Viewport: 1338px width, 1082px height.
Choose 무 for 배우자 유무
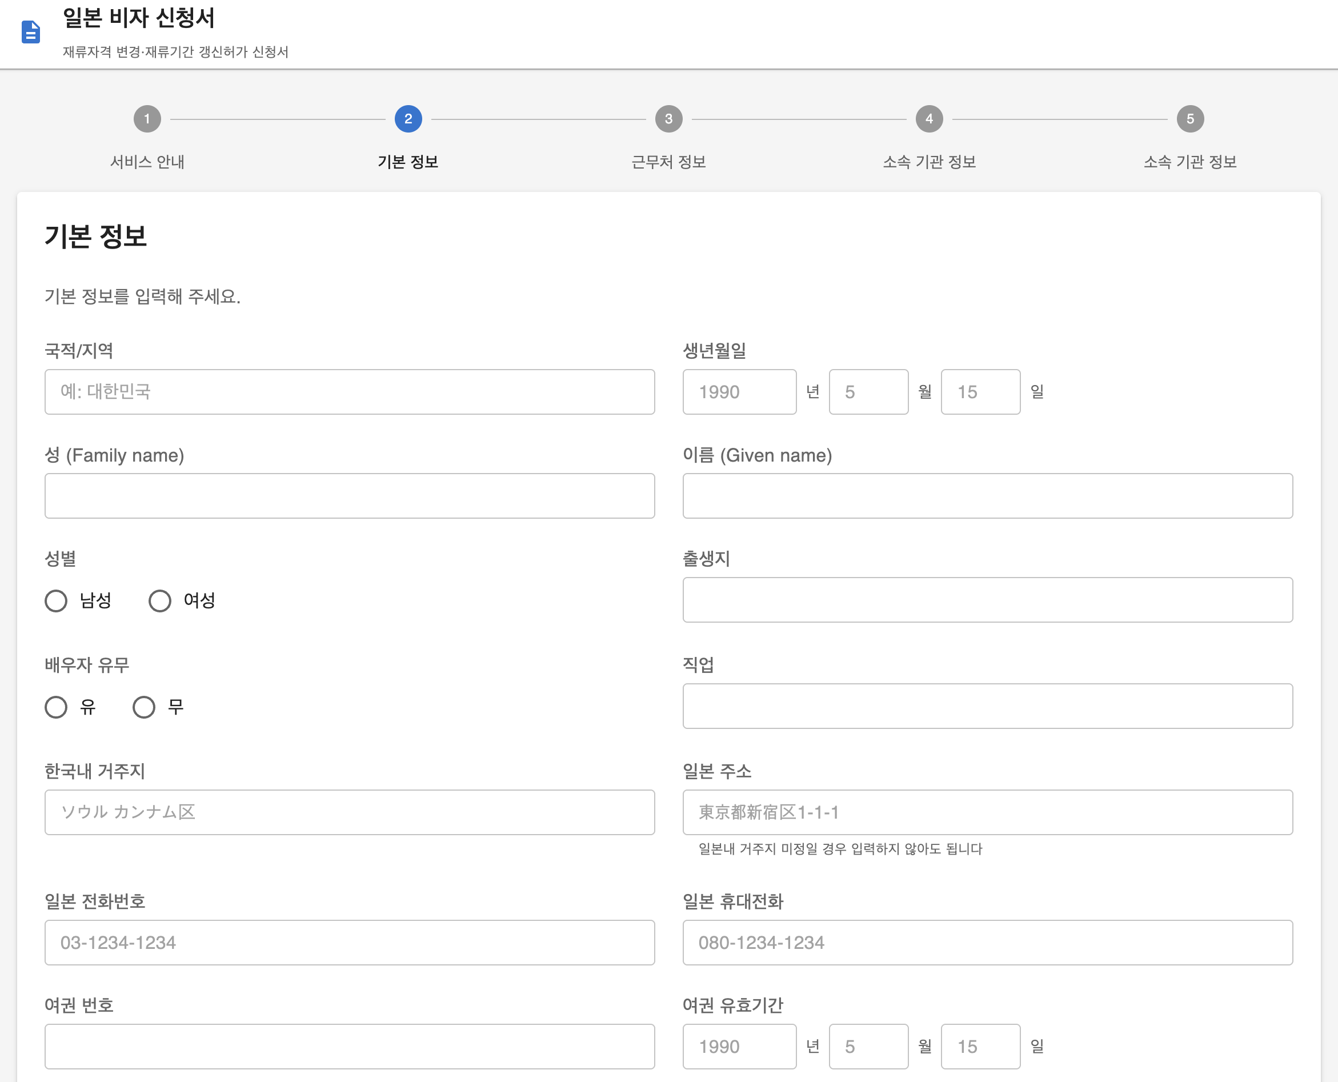tap(144, 706)
